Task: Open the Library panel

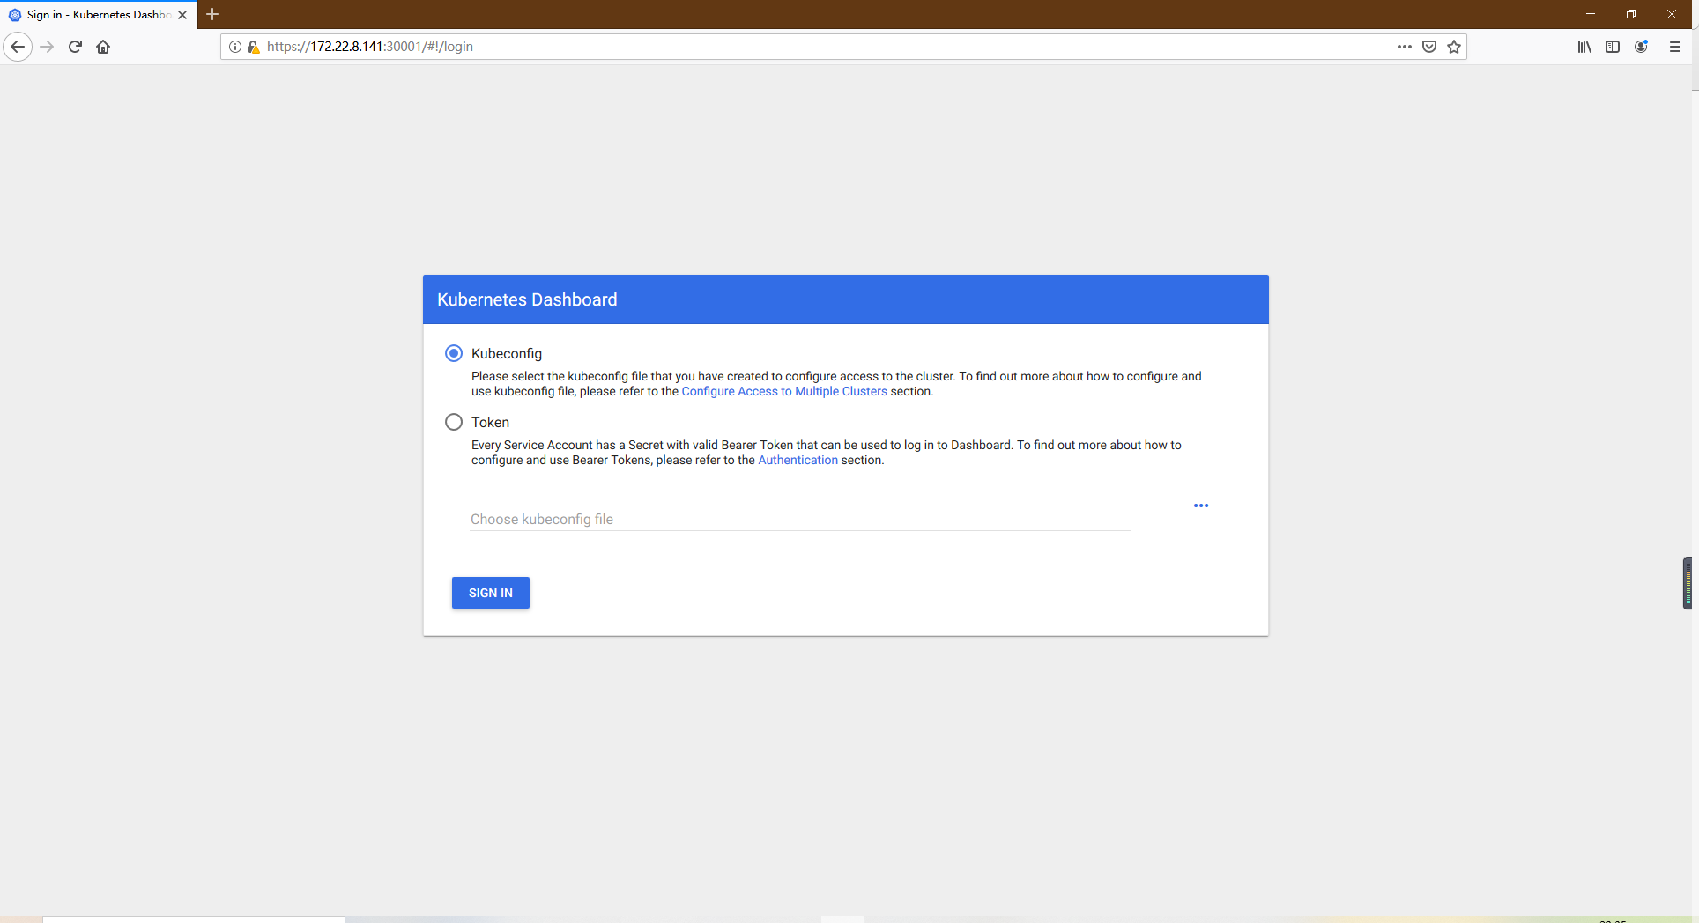Action: pyautogui.click(x=1584, y=47)
